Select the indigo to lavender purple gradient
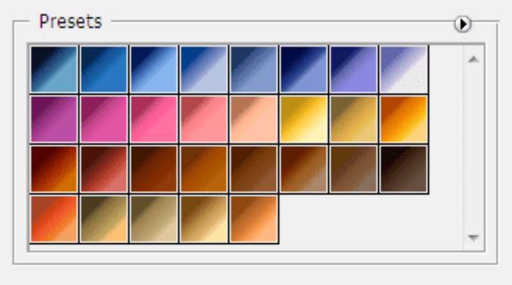The width and height of the screenshot is (512, 285). coord(354,69)
